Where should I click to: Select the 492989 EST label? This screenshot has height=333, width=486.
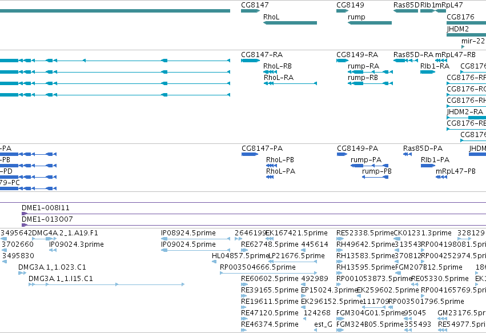tap(315, 279)
